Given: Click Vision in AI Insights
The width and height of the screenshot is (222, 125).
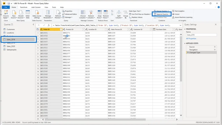Looking at the screenshot, I should (176, 14).
